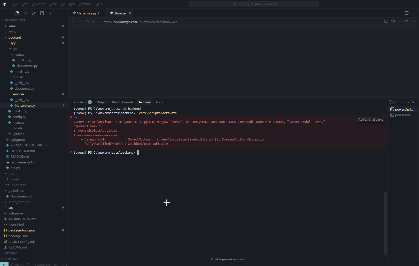Navigate forward with the title bar arrow
419x266 pixels.
pyautogui.click(x=184, y=4)
